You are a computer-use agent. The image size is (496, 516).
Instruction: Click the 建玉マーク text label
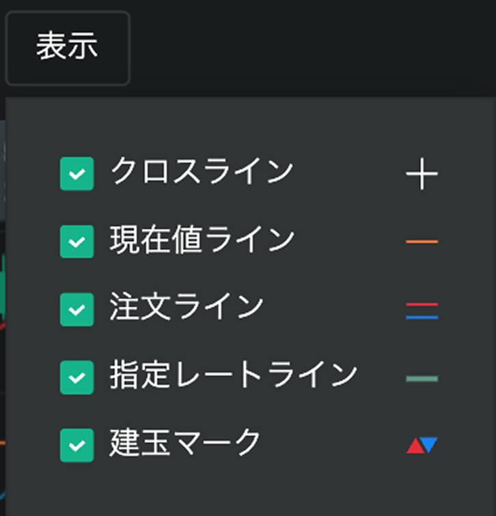[x=185, y=443]
